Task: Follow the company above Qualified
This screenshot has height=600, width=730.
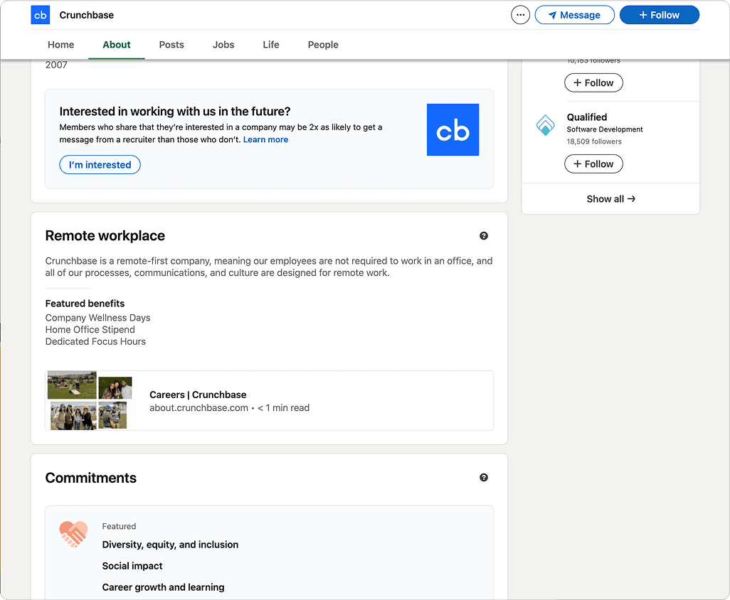Action: point(593,82)
